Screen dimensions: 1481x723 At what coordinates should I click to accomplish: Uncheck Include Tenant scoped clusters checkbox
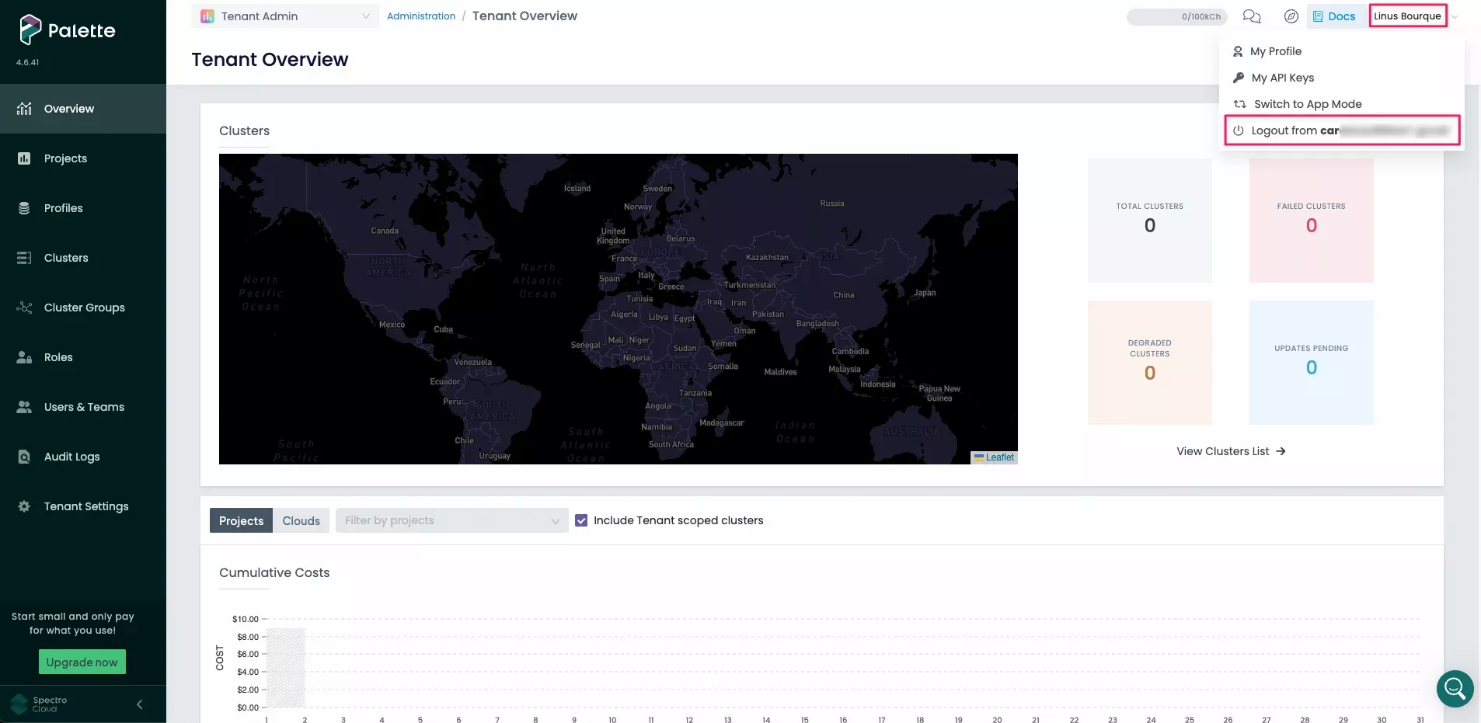pos(581,520)
